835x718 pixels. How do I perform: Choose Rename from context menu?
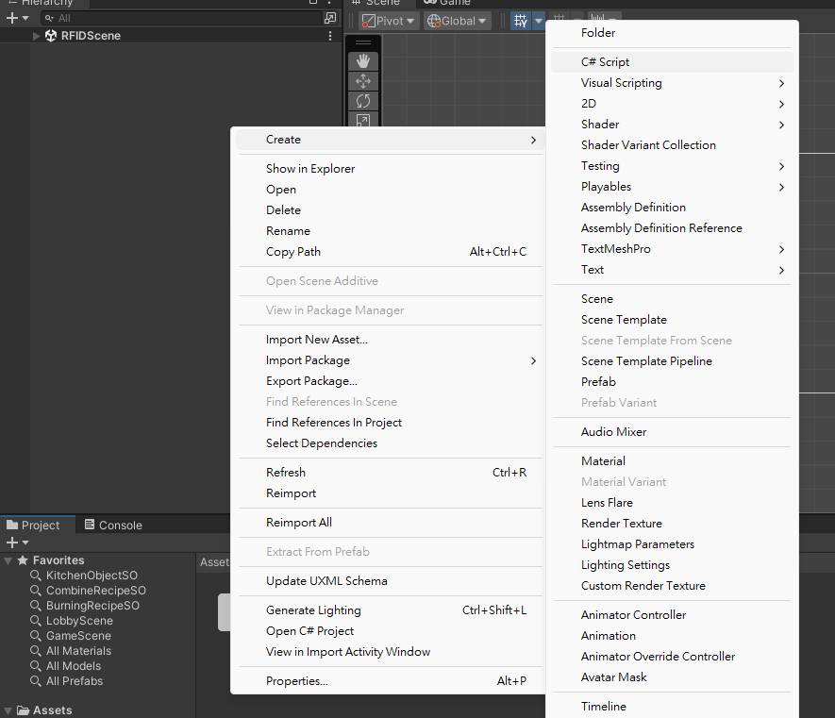point(391,231)
